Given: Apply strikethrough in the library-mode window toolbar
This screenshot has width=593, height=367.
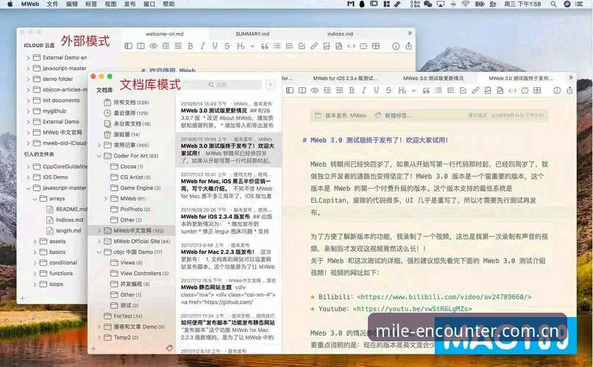Looking at the screenshot, I should tap(388, 90).
